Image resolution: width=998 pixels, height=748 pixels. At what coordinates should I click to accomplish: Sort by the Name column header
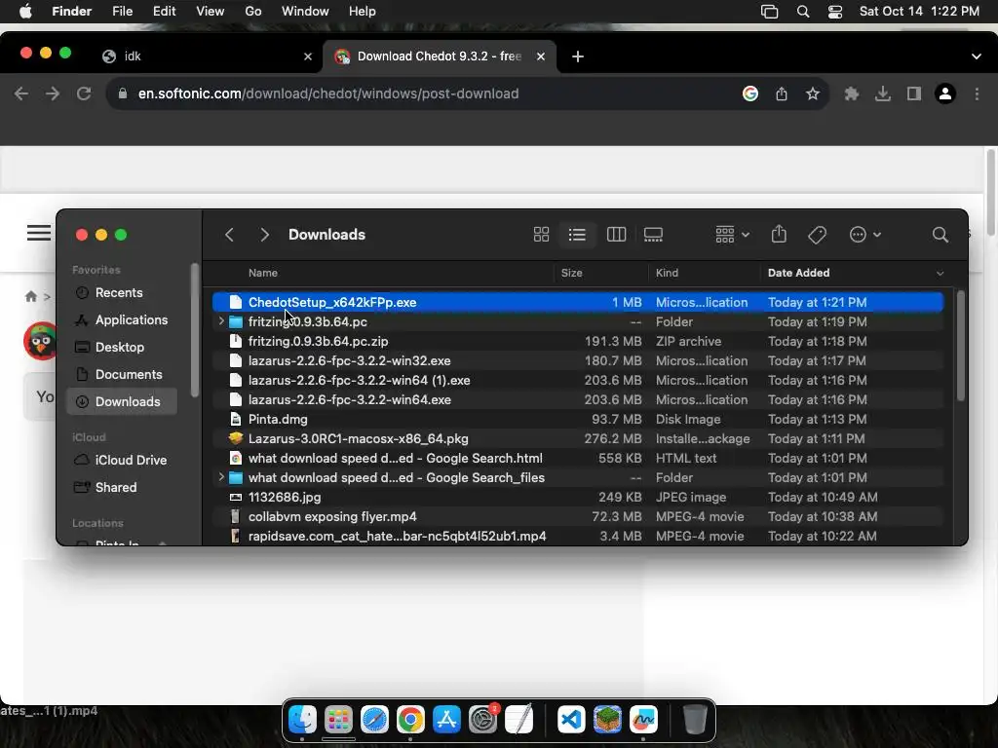263,273
